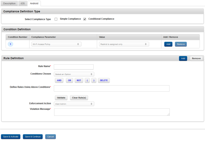Viewport: 205px width, 141px height.
Task: Open the Wi-Fi Access Policy parameter dropdown
Action: click(x=56, y=44)
